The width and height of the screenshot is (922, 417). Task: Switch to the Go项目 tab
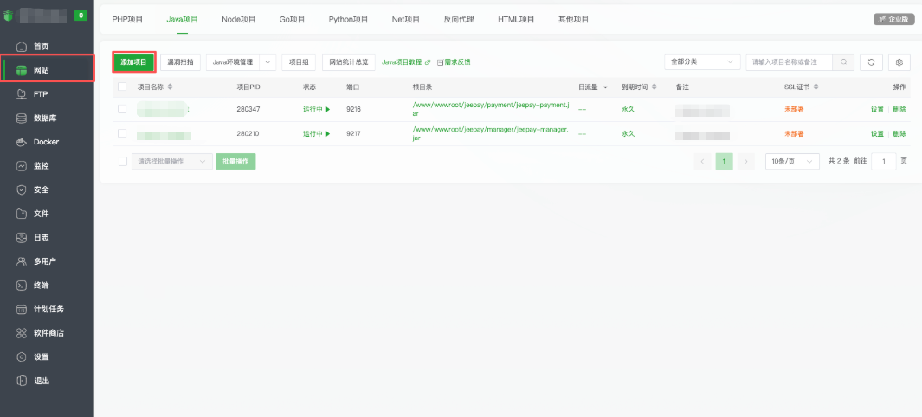click(x=293, y=19)
